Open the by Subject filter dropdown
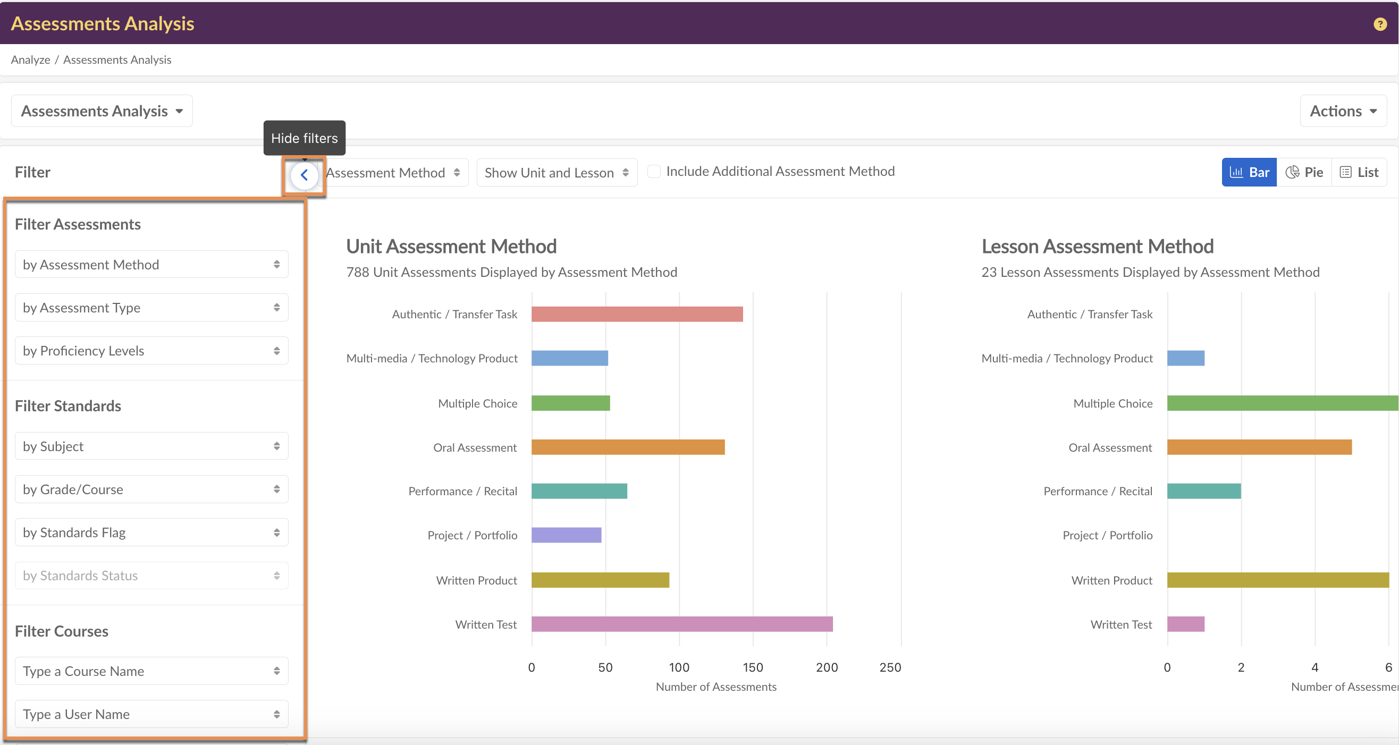This screenshot has height=745, width=1399. pos(151,446)
